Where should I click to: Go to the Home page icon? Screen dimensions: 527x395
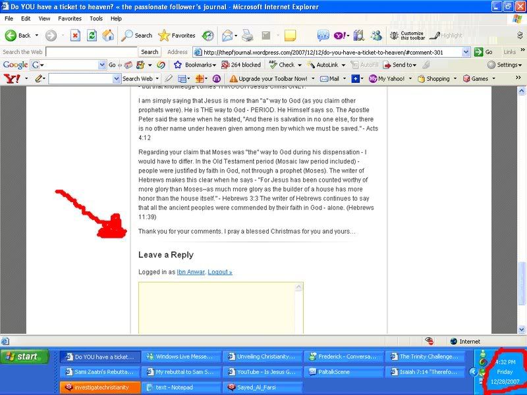click(108, 36)
